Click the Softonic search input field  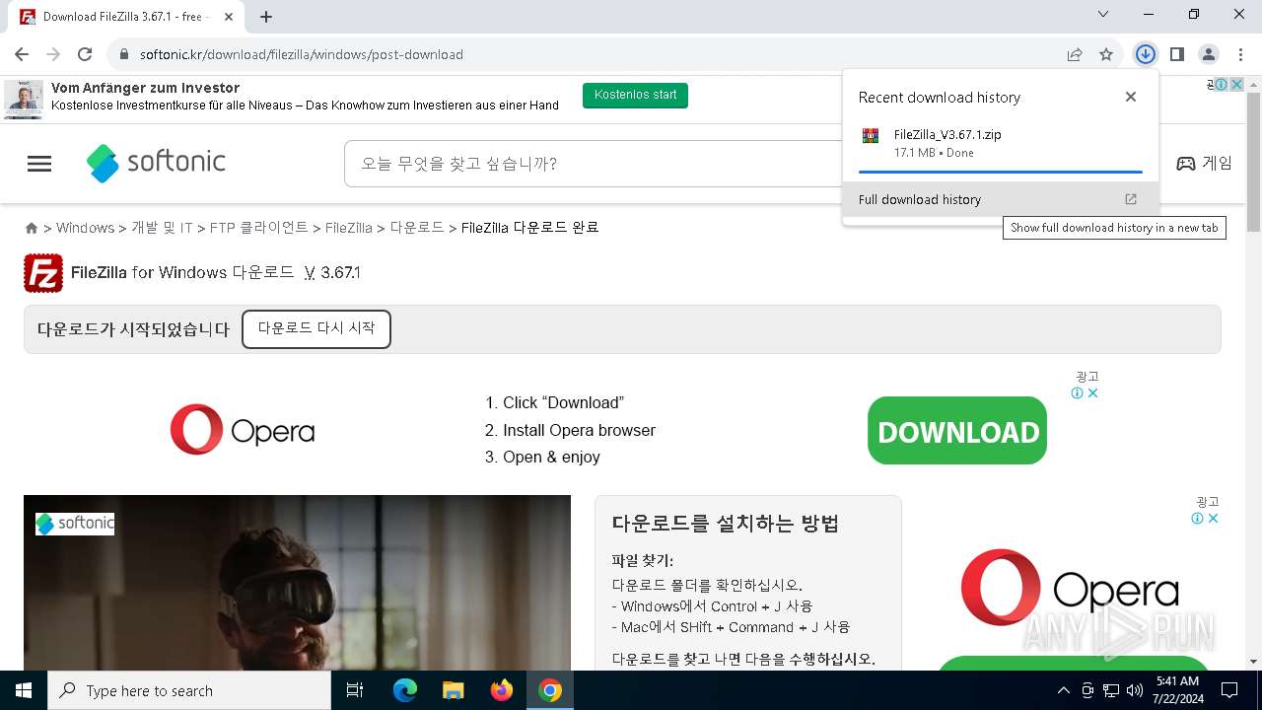coord(592,164)
